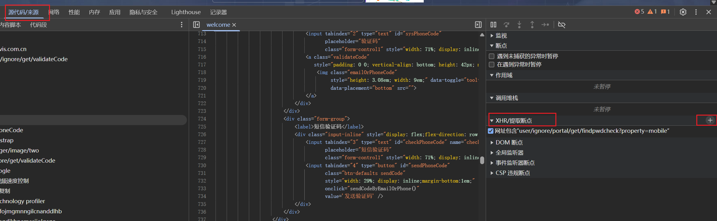The width and height of the screenshot is (717, 221).
Task: Click the step into function icon
Action: (519, 25)
